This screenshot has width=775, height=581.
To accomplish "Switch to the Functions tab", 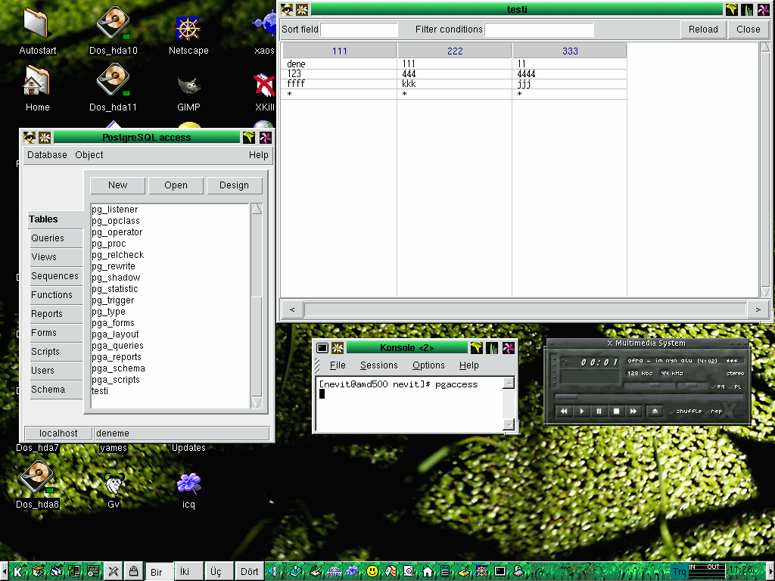I will click(x=55, y=295).
